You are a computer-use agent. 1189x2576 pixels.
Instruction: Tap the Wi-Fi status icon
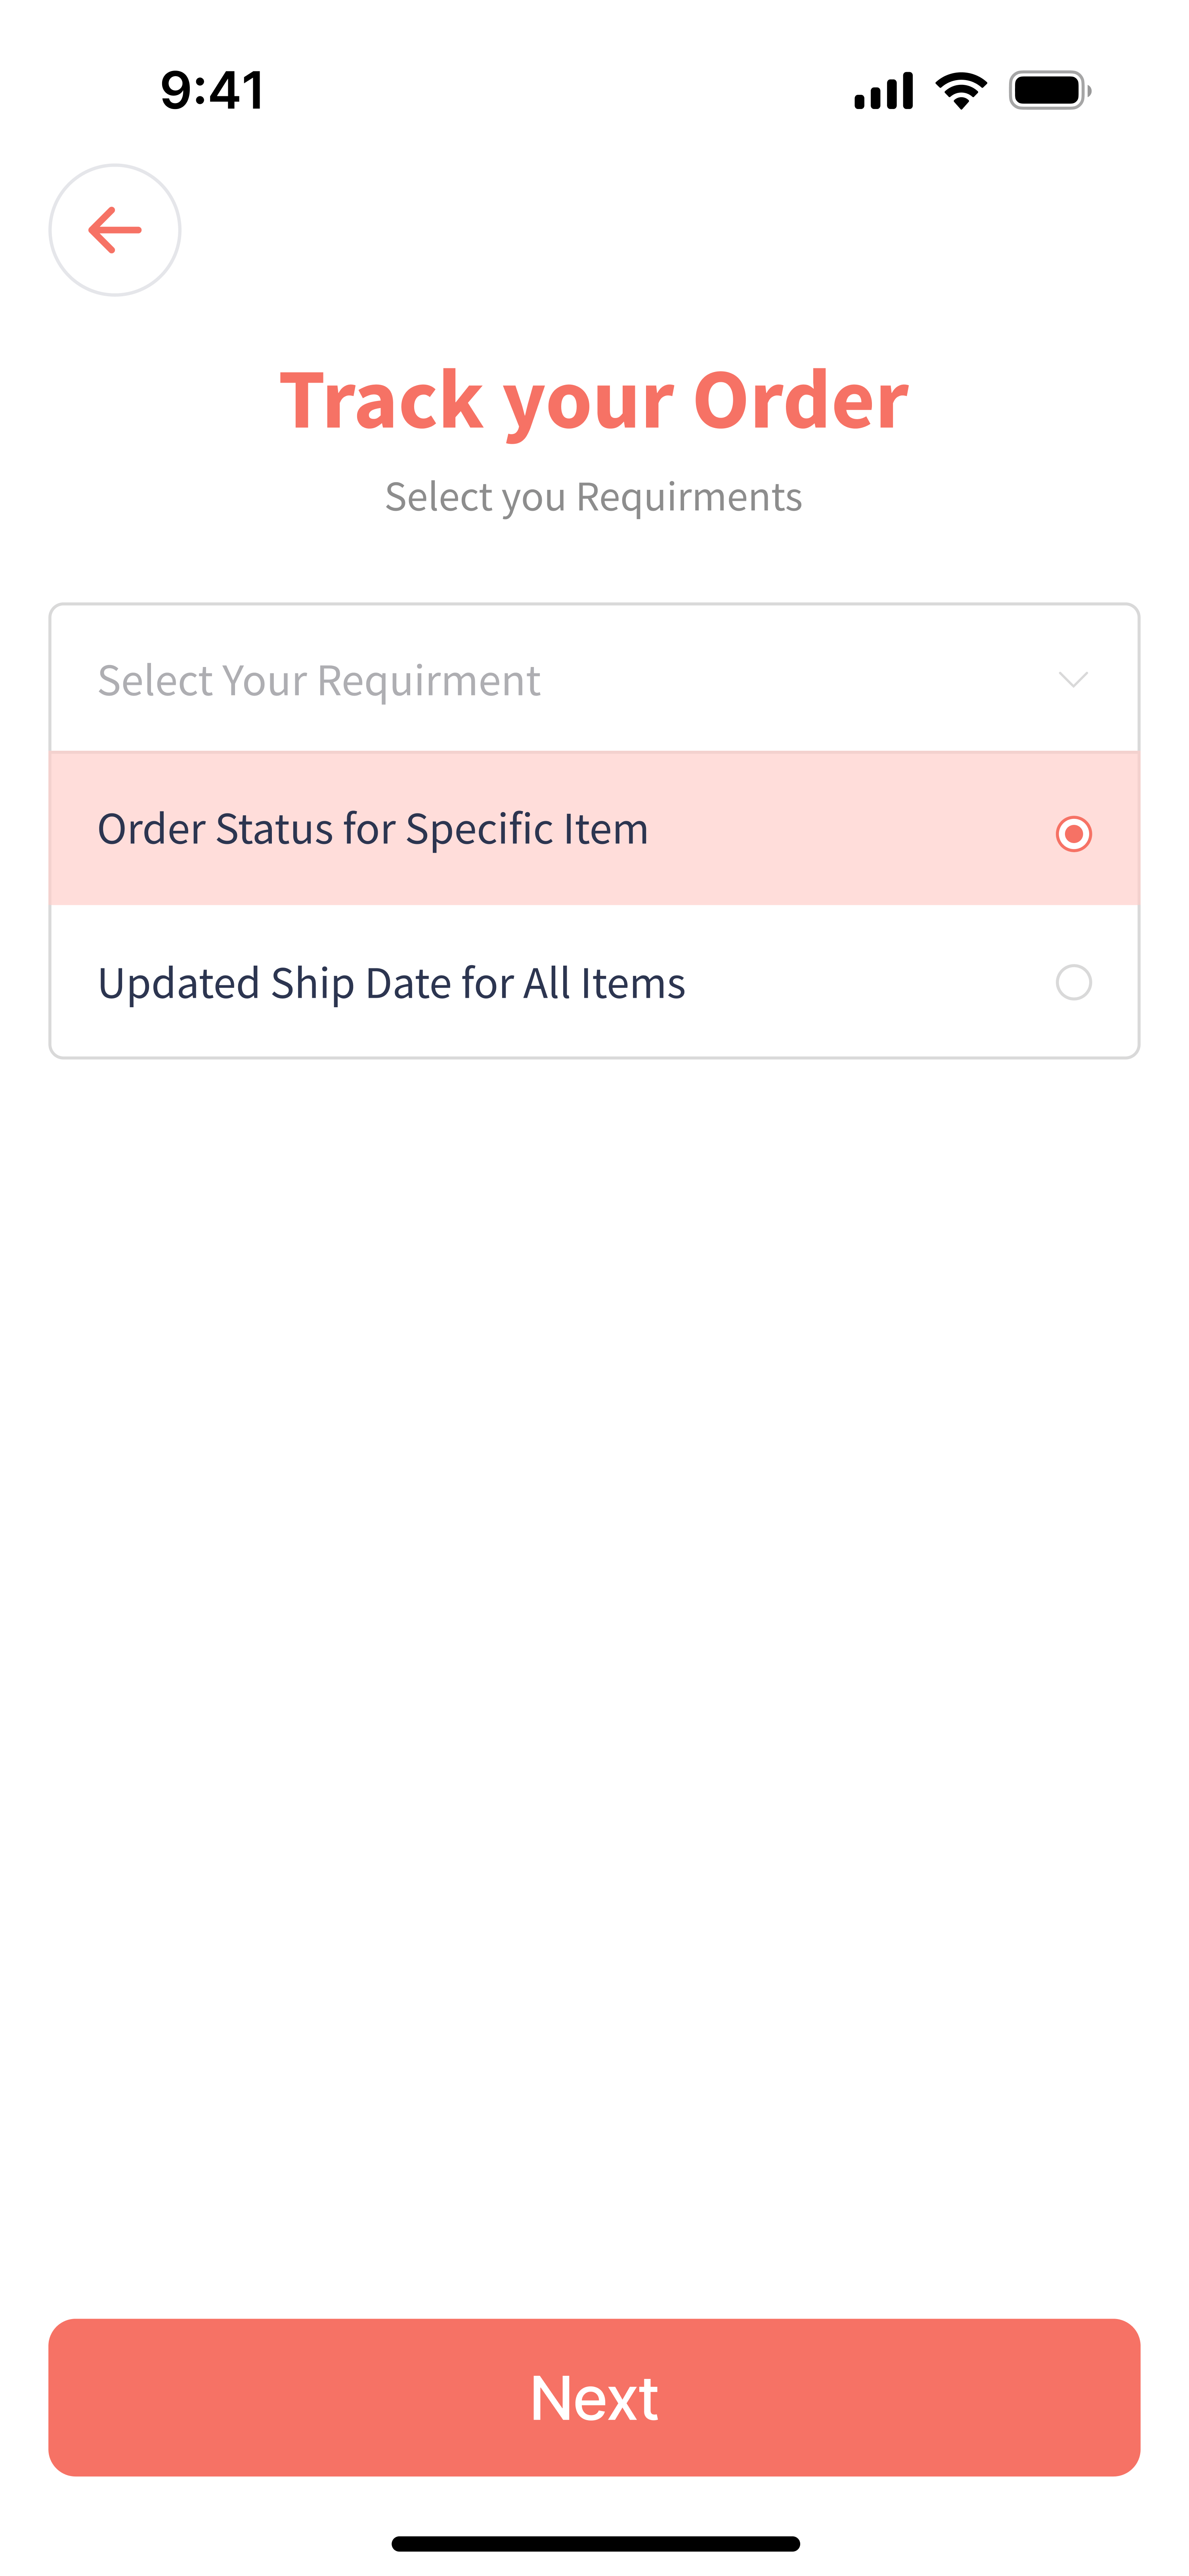(x=960, y=91)
